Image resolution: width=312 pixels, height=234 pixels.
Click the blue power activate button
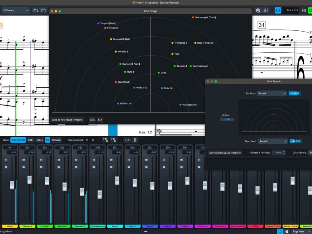[x=278, y=11]
